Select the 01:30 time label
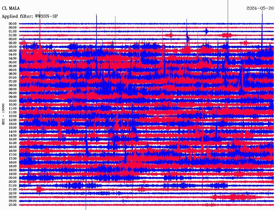 [13, 35]
